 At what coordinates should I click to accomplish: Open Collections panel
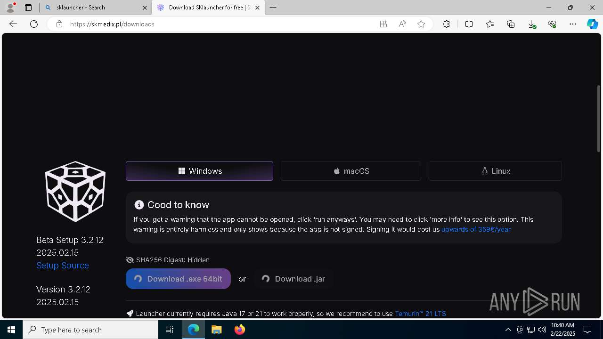pos(511,24)
